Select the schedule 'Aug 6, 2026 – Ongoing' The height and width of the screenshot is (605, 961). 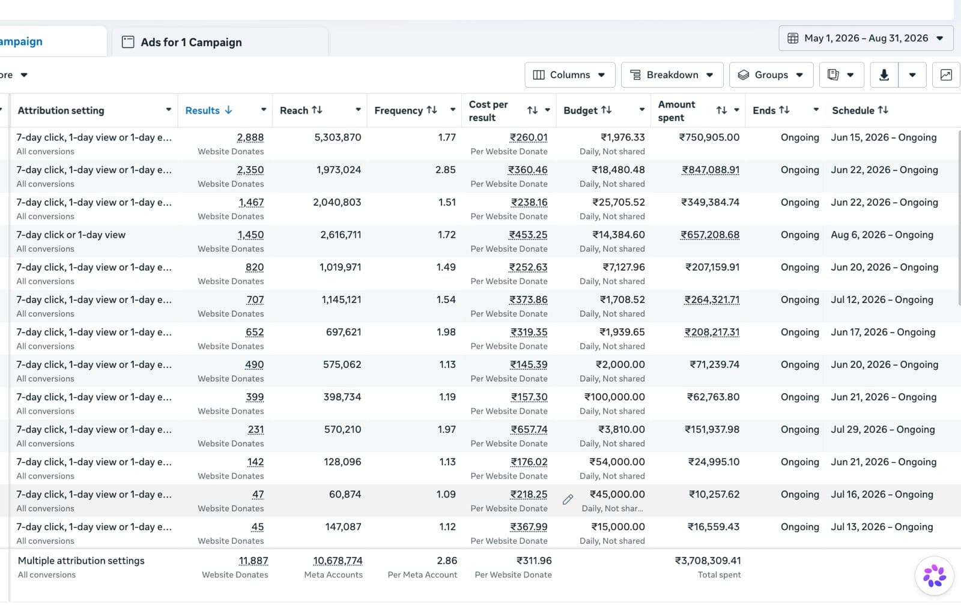click(882, 235)
